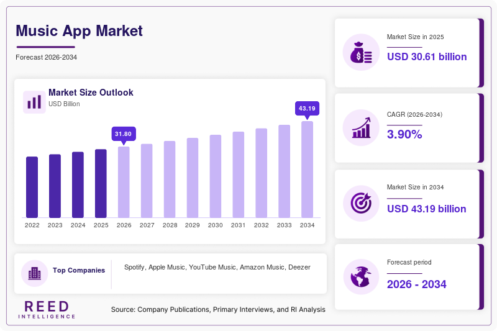The image size is (497, 331).
Task: Click the 2029 bar in the chart
Action: pos(193,178)
